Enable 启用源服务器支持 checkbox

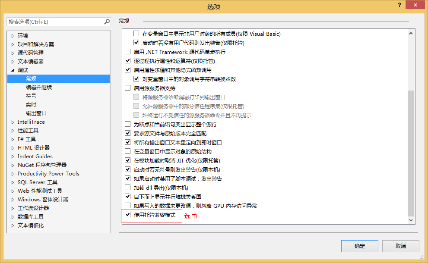click(127, 88)
